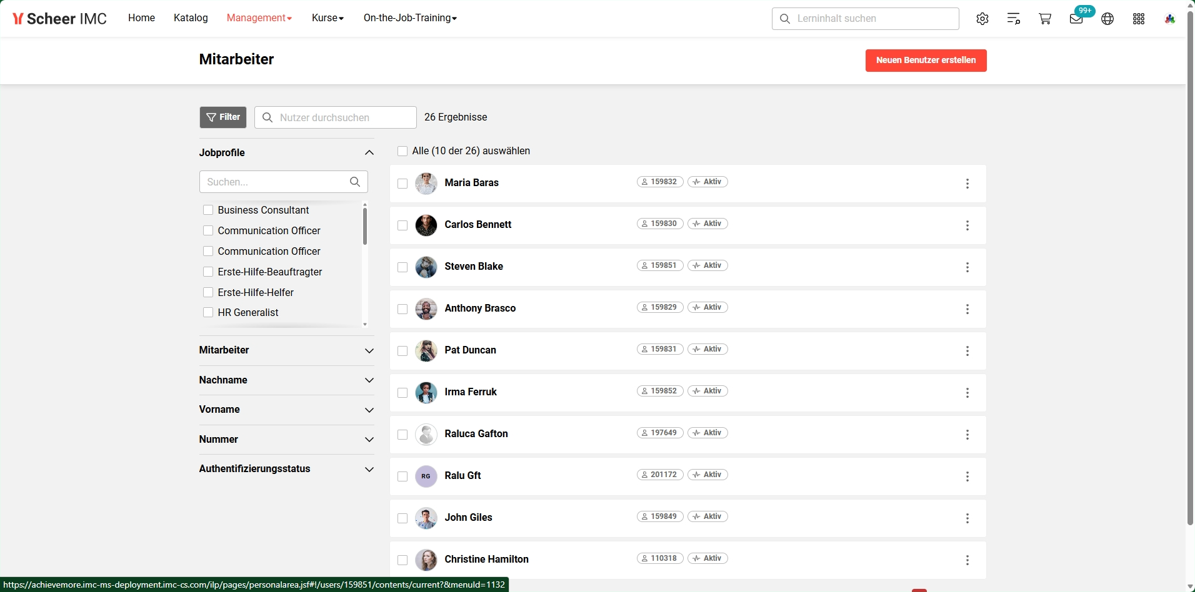Check the Business Consultant job profile

point(208,210)
